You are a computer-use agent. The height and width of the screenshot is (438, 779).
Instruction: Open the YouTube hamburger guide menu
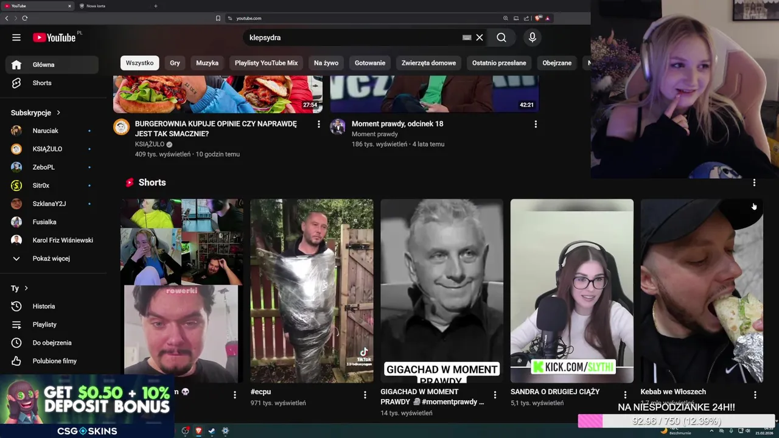coord(16,38)
